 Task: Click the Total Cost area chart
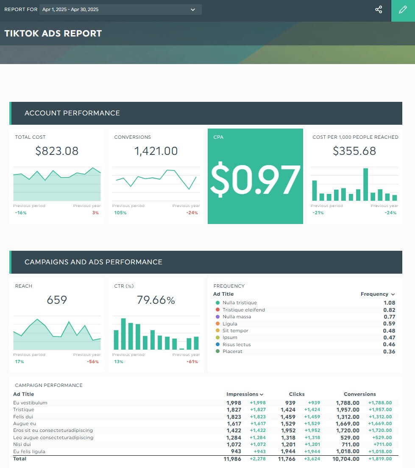[x=57, y=184]
